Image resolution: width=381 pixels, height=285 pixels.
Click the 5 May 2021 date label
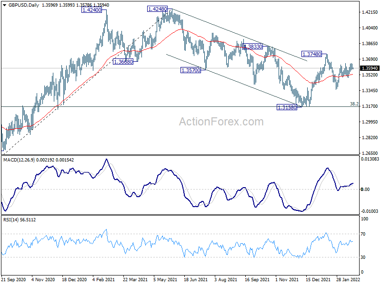tap(165, 280)
